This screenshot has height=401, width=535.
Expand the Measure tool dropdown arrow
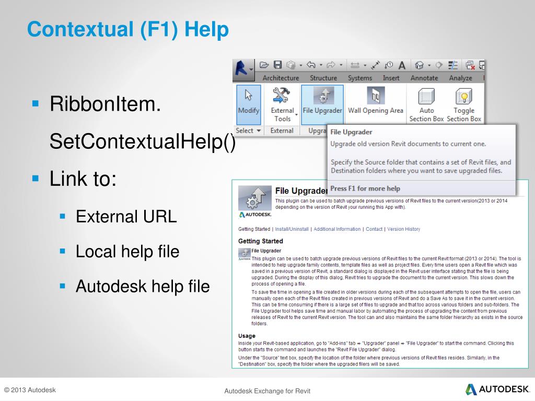pyautogui.click(x=365, y=65)
